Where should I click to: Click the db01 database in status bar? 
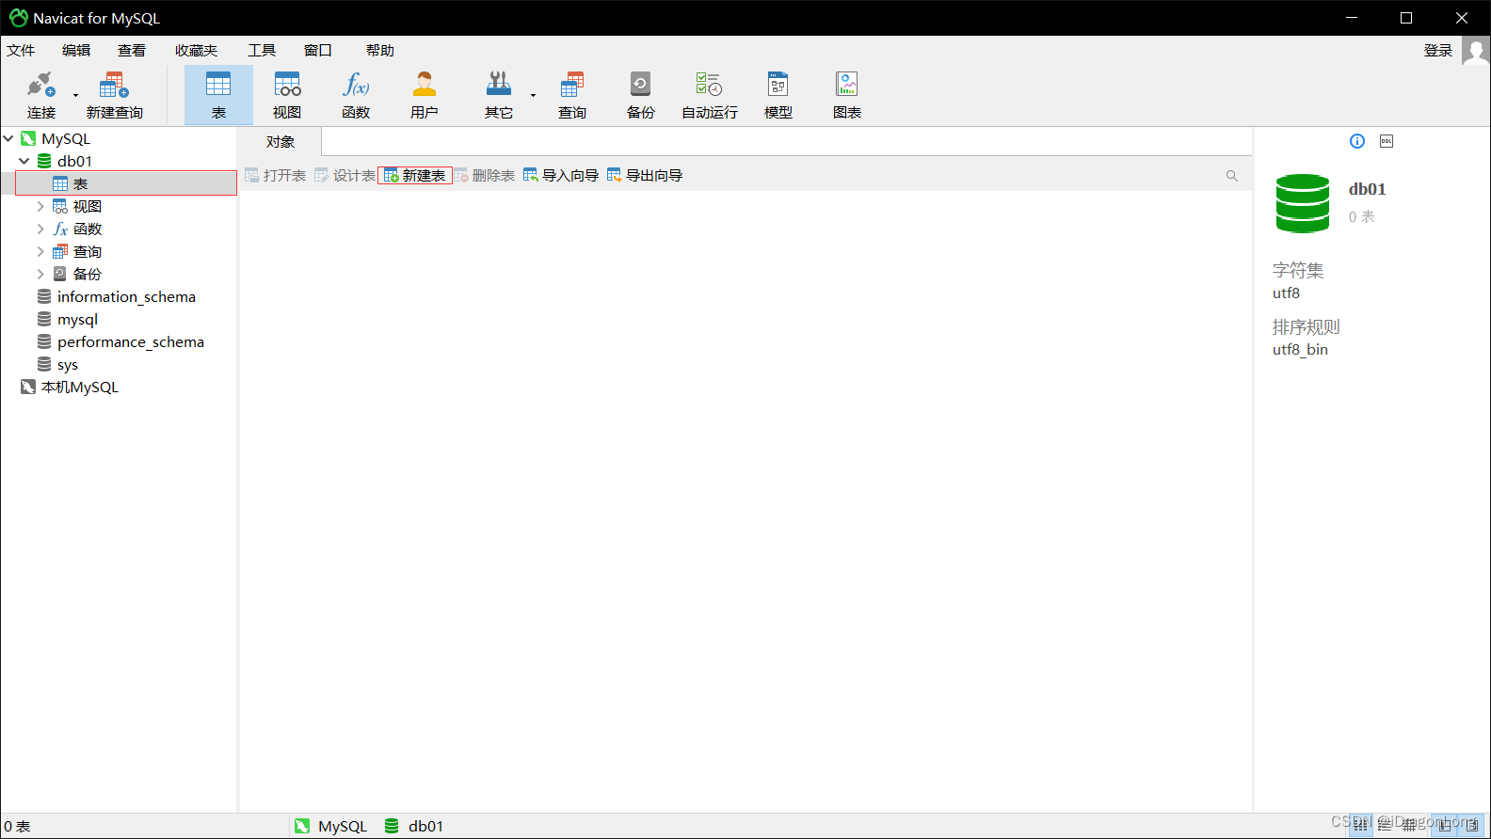pos(414,826)
